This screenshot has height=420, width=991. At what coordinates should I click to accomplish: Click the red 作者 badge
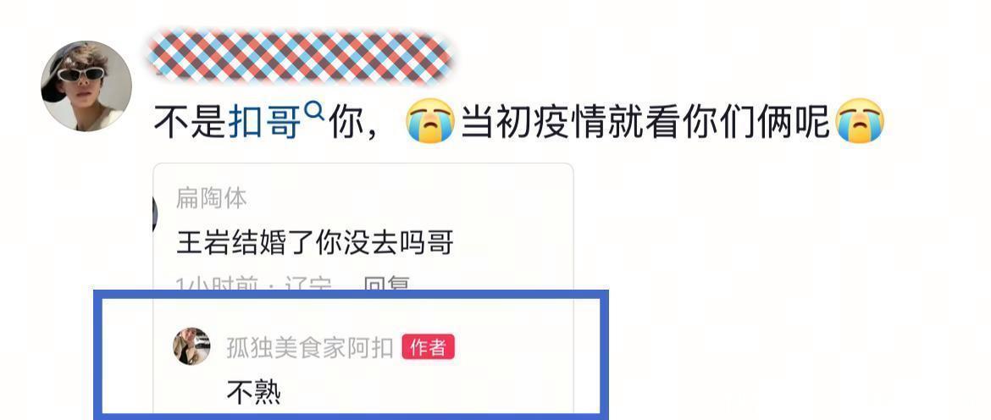[x=428, y=347]
